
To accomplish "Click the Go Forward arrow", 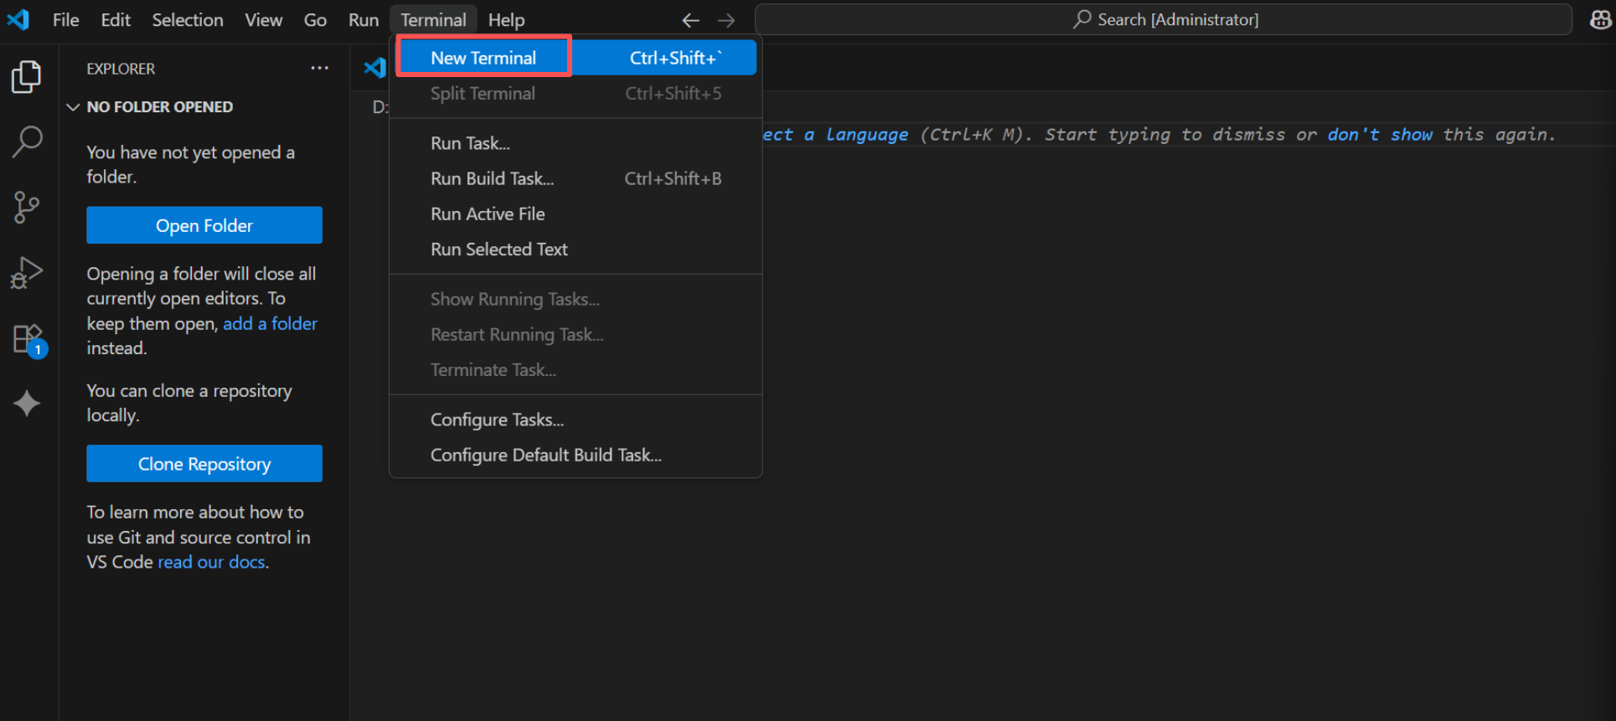I will pos(726,20).
